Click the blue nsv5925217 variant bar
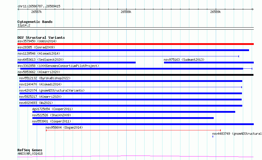This screenshot has height=160, width=262. point(130,100)
